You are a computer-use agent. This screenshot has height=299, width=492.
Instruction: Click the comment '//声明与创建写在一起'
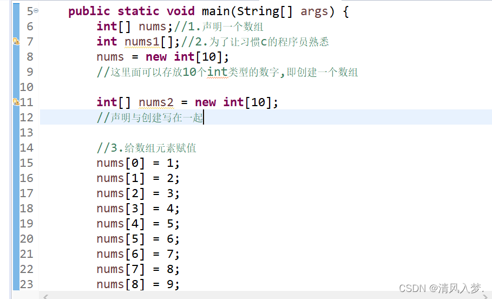pyautogui.click(x=150, y=118)
